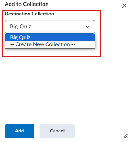Click blank dialog area between list and buttons
Screen dimensions: 132x142
point(66,89)
